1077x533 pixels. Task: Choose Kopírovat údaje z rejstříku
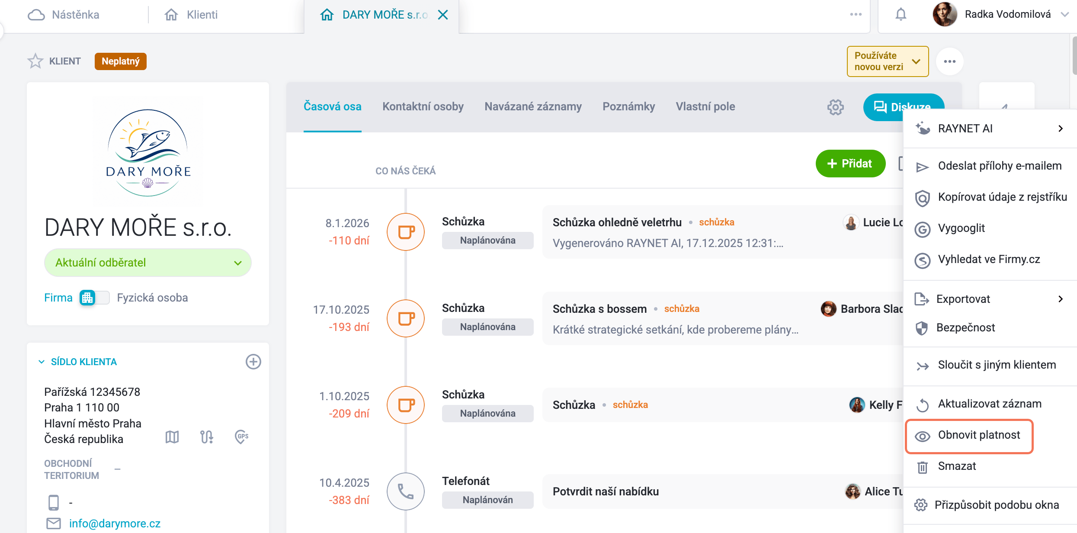pyautogui.click(x=990, y=197)
